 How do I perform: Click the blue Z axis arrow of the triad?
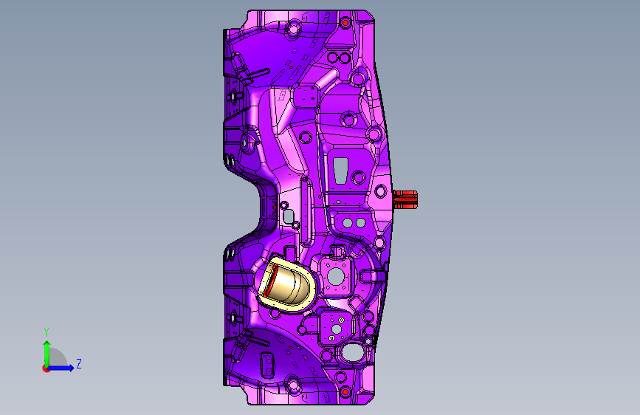click(x=61, y=368)
